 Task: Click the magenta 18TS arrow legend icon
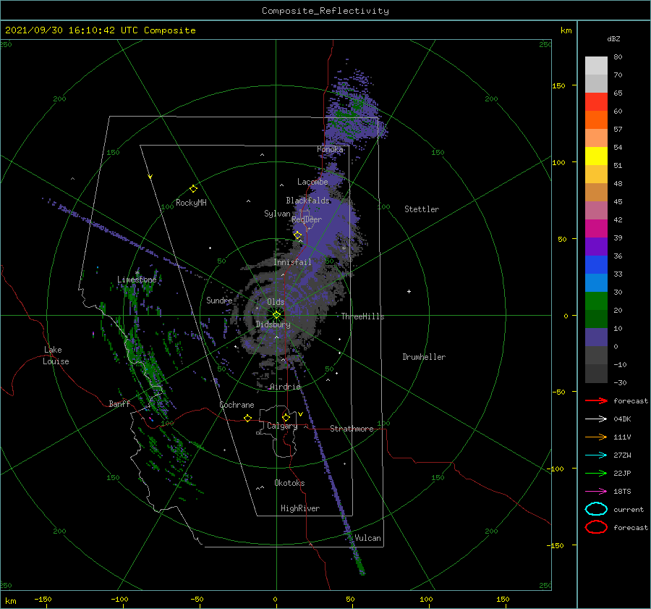click(596, 492)
